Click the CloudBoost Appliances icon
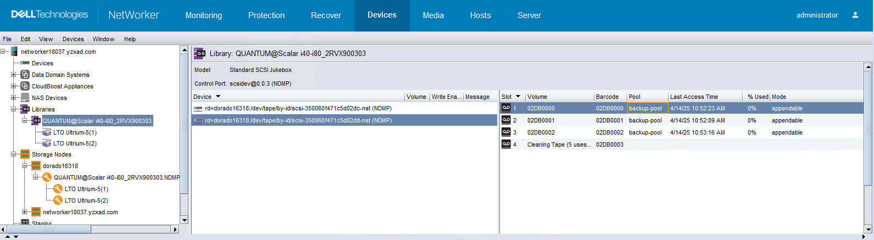This screenshot has width=874, height=240. (25, 86)
